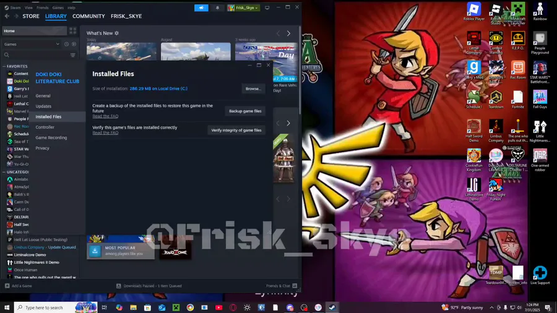Open the library advanced filter icon

pyautogui.click(x=73, y=55)
